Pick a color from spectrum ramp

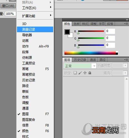pos(90,53)
